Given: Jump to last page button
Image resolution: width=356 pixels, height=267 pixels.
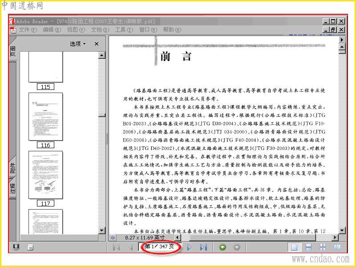Looking at the screenshot, I should [x=203, y=247].
